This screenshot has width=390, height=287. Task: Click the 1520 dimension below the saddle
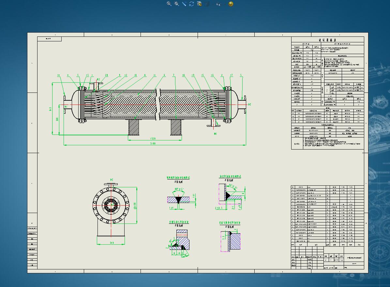[153, 138]
